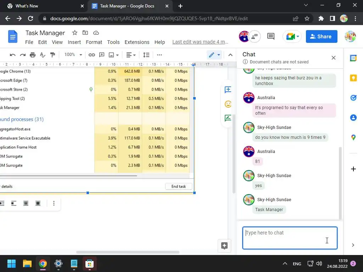
Task: Select the Paint format roller tool
Action: click(52, 55)
